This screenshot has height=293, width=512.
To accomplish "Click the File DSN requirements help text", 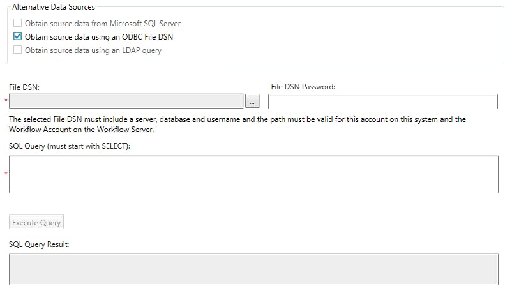I will (x=237, y=124).
